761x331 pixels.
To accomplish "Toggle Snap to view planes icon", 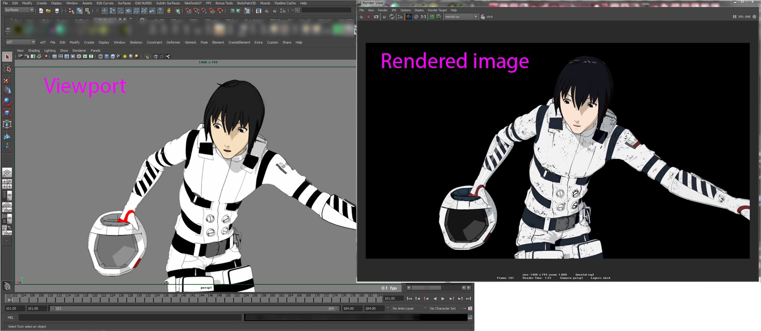I will click(212, 10).
